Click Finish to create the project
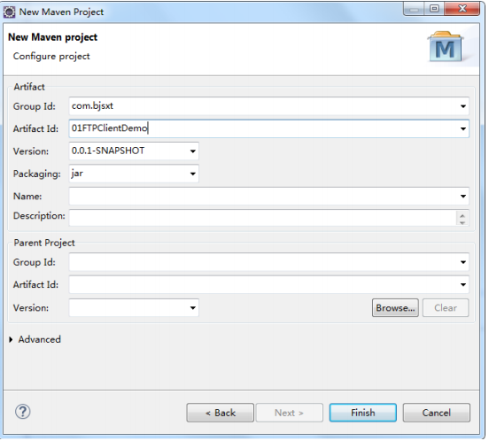 pyautogui.click(x=363, y=413)
